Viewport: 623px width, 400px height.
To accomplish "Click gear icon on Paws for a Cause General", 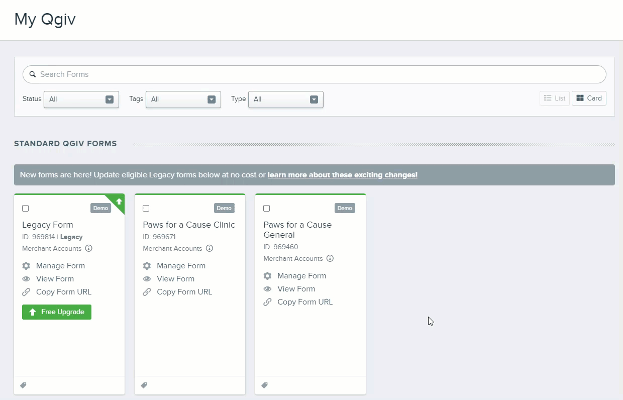I will click(267, 276).
